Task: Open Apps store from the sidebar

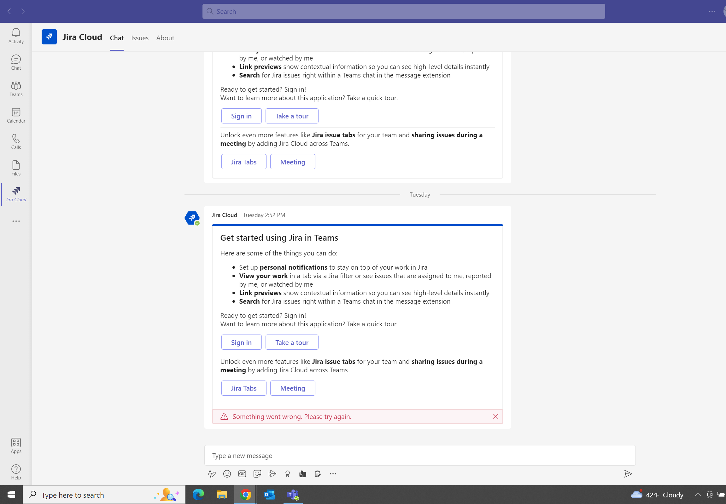Action: click(16, 446)
